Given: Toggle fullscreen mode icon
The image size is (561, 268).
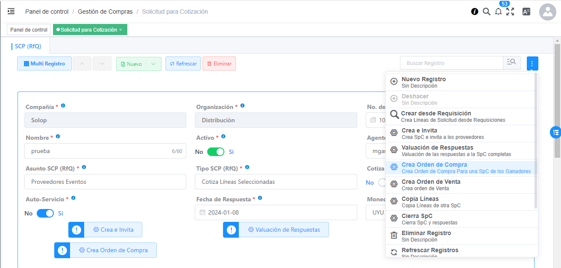Looking at the screenshot, I should (x=510, y=12).
